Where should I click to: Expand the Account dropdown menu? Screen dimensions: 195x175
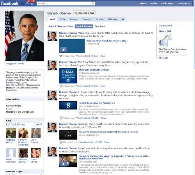tap(184, 4)
